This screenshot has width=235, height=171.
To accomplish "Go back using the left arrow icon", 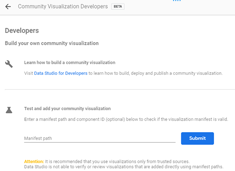I will pos(8,6).
